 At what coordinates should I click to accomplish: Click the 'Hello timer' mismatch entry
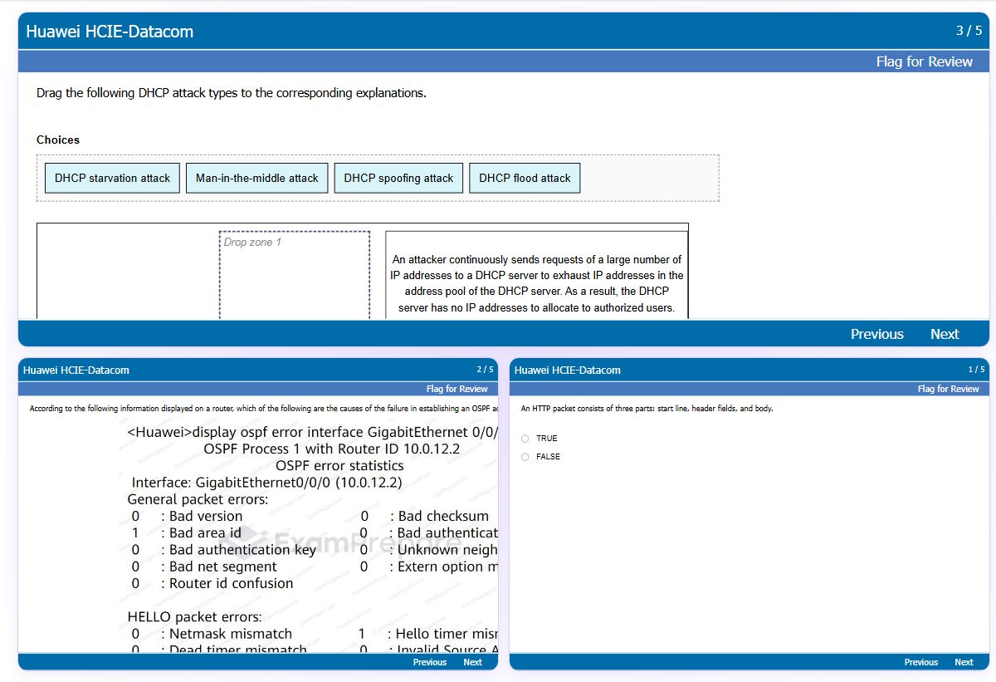(427, 634)
